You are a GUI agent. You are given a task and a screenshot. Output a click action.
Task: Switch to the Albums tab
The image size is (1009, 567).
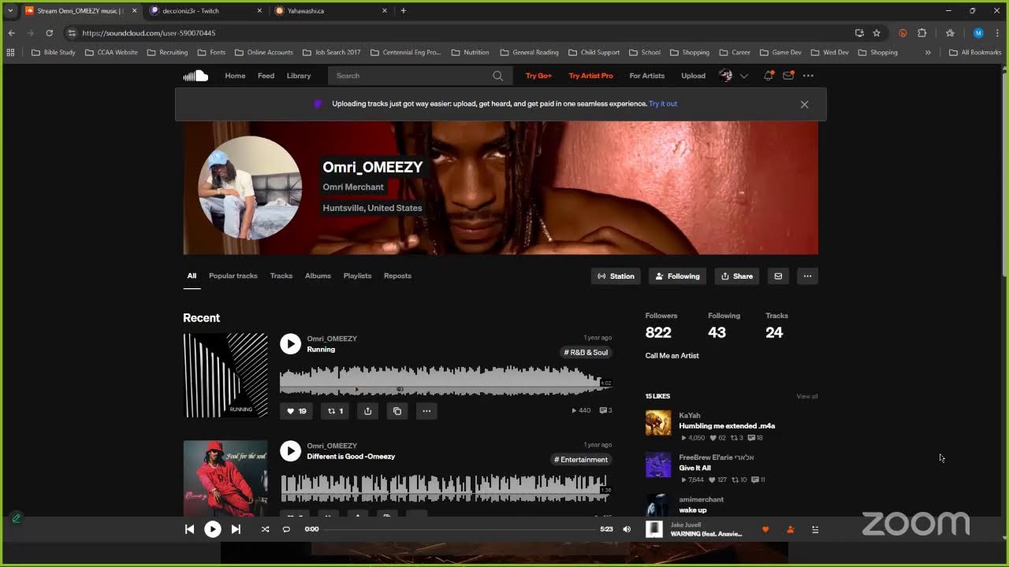click(x=318, y=276)
